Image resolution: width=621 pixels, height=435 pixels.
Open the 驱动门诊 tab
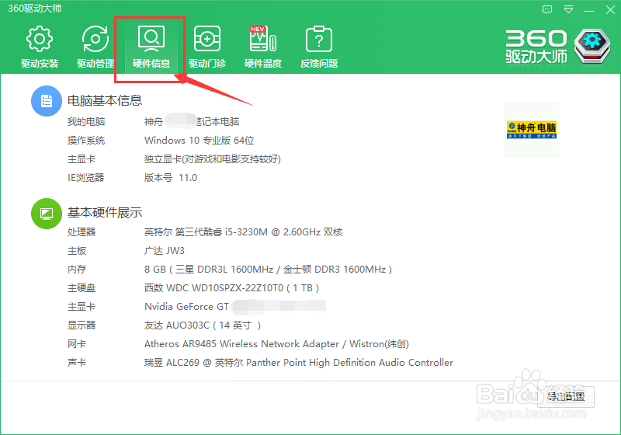click(x=207, y=47)
